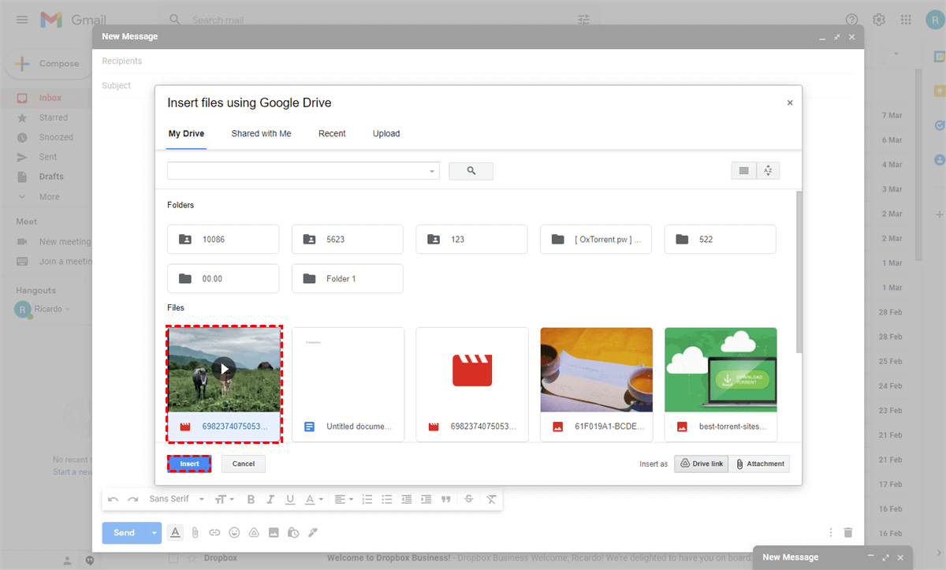The image size is (946, 570).
Task: Open the Upload tab
Action: [386, 134]
